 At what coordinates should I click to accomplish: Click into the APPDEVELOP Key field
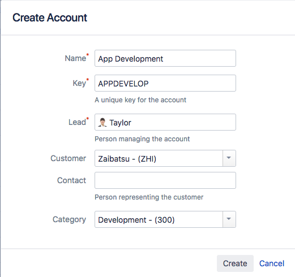165,83
